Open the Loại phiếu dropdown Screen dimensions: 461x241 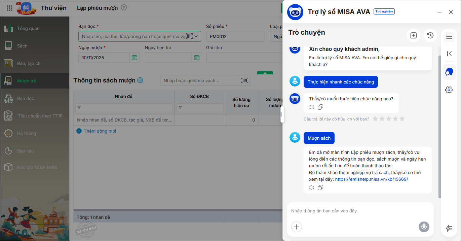[x=276, y=36]
